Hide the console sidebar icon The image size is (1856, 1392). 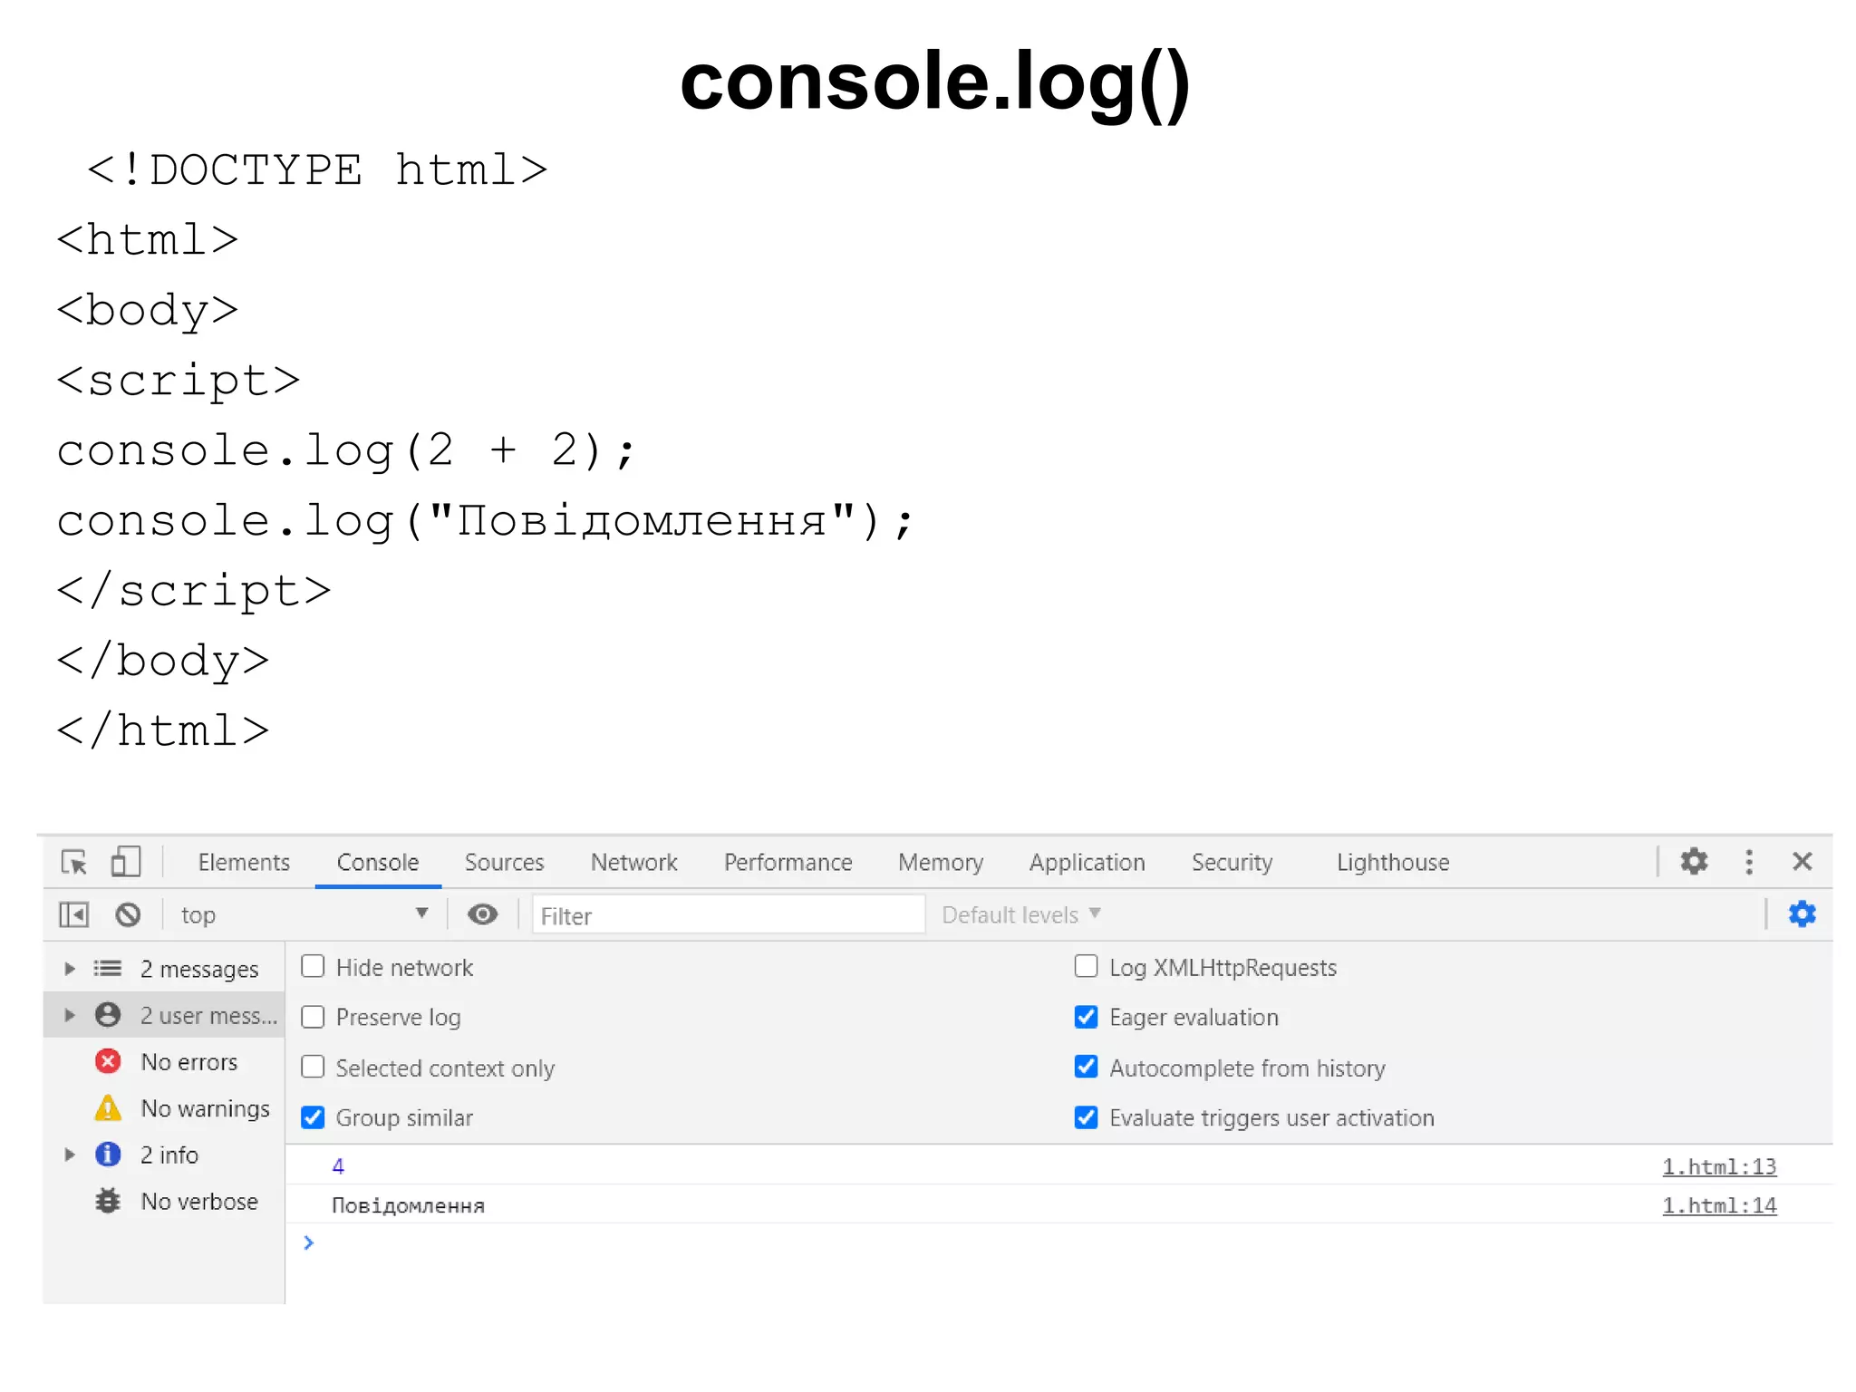74,914
